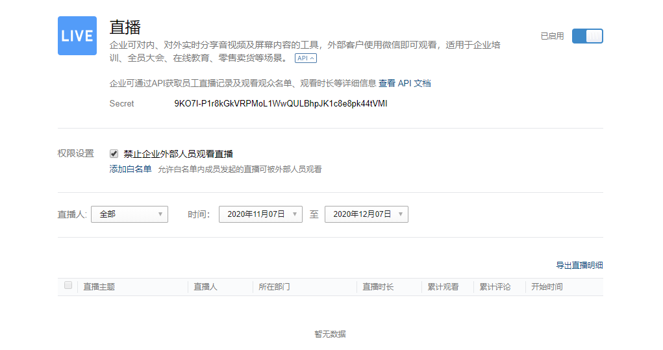
Task: Click the 已启用 status label
Action: point(552,36)
